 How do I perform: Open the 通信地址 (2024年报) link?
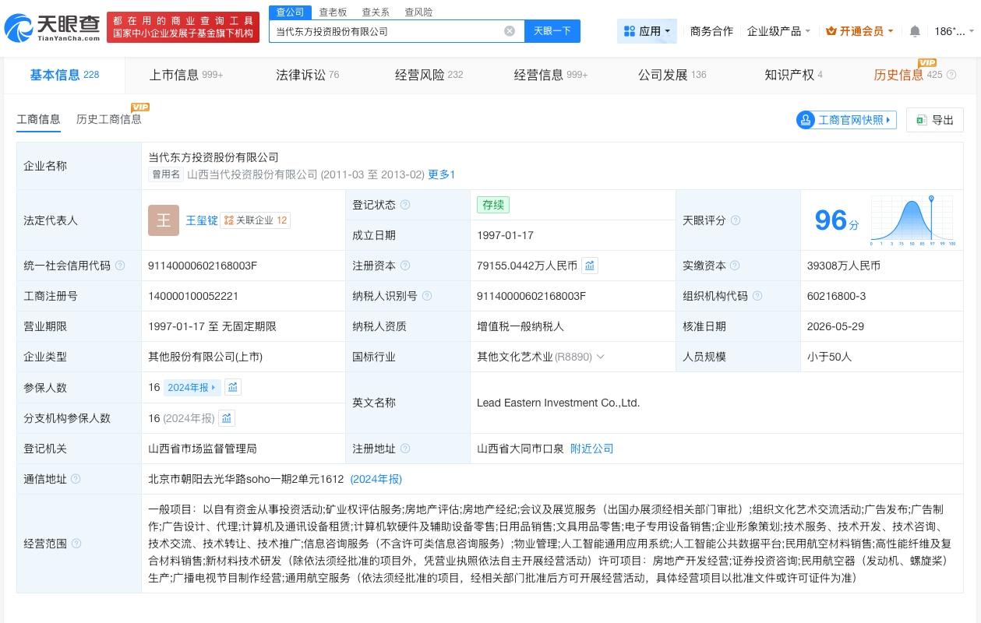click(x=376, y=479)
